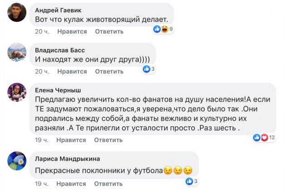Image resolution: width=286 pixels, height=193 pixels.
Task: View like count on Лариса Мандрыкина's comment
Action: (192, 181)
